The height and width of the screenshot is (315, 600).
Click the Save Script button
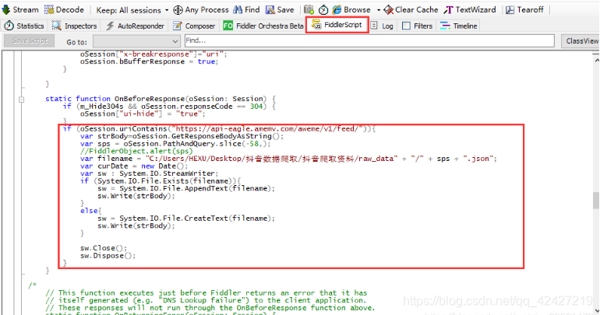30,40
